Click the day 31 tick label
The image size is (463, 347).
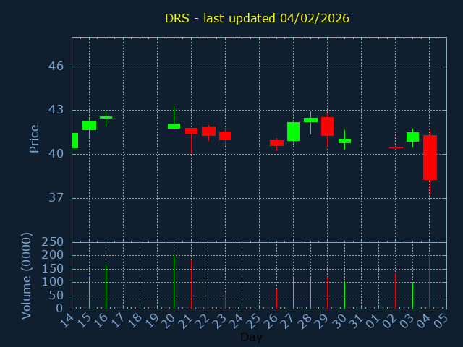tap(359, 320)
